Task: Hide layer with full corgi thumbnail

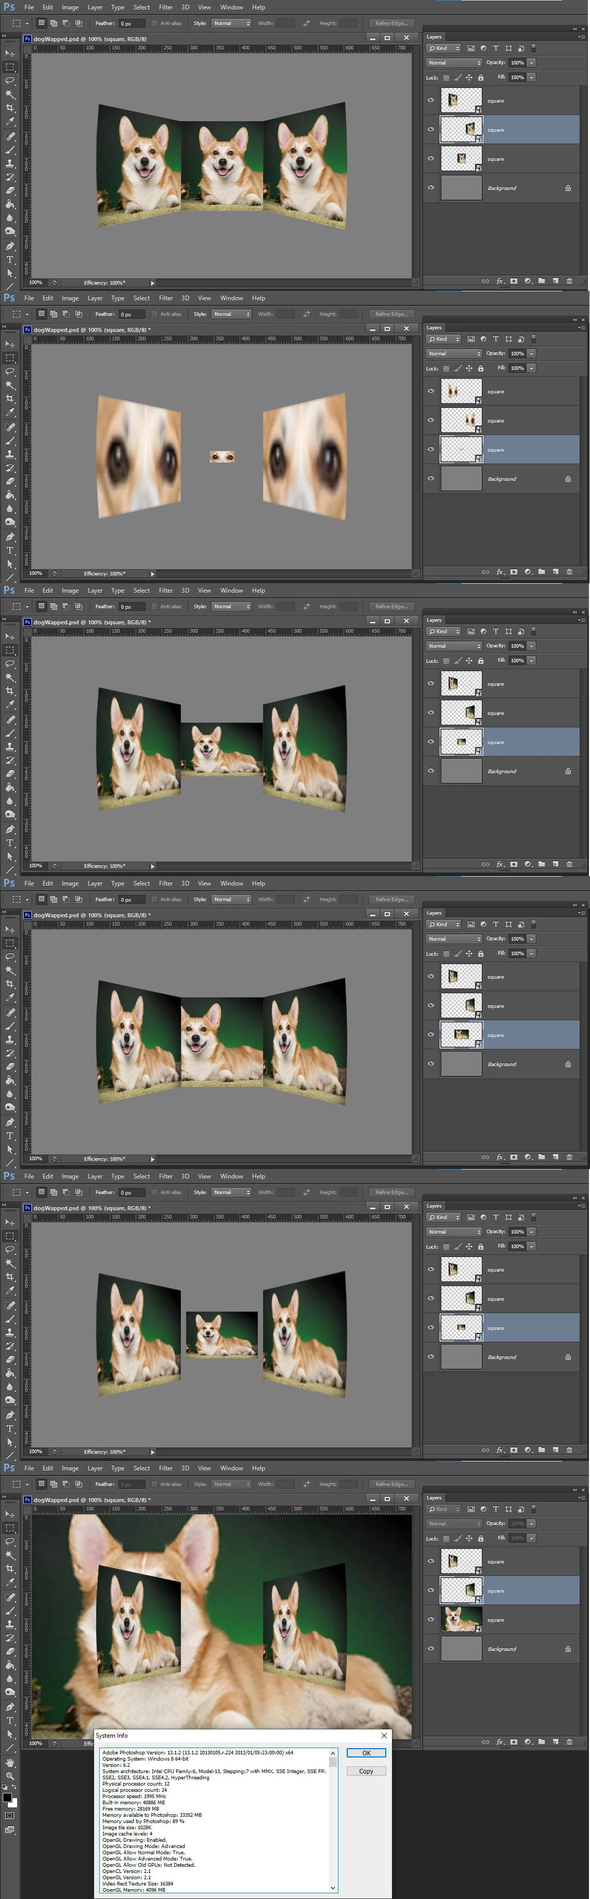Action: [431, 1620]
